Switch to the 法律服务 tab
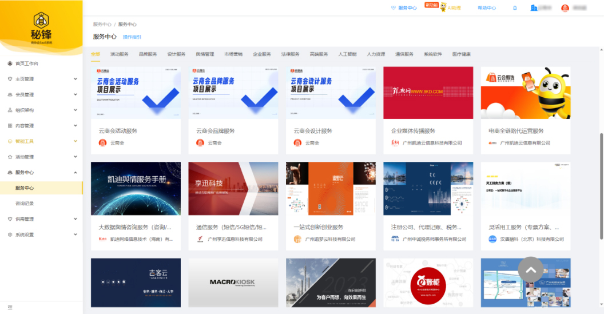This screenshot has height=314, width=604. 291,54
